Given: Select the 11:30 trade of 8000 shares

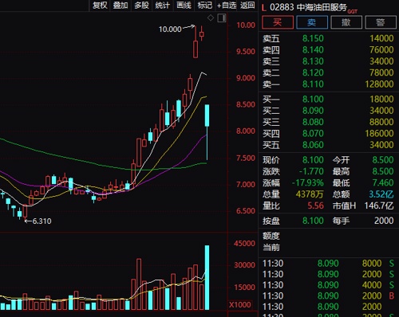Looking at the screenshot, I should pyautogui.click(x=328, y=264).
